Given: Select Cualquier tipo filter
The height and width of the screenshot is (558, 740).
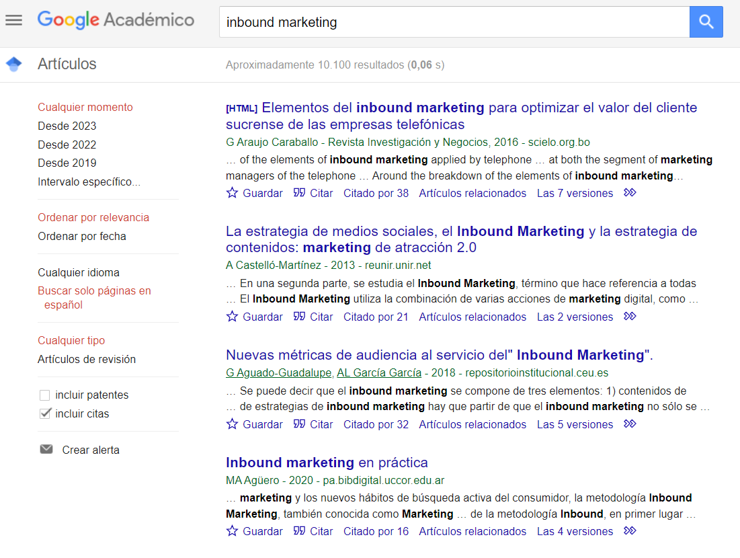Looking at the screenshot, I should point(71,340).
